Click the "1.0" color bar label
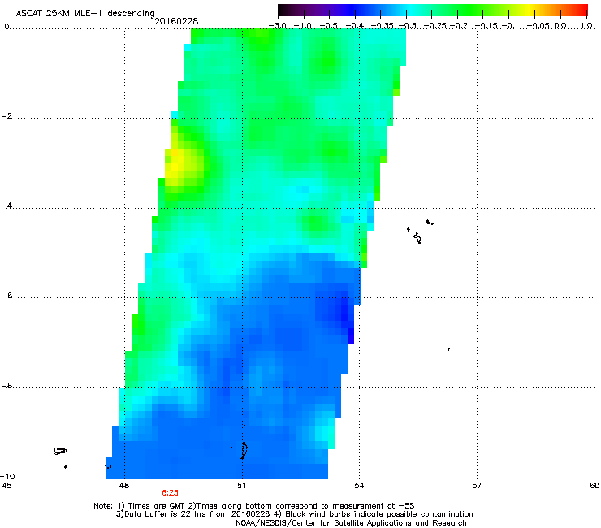 (586, 26)
